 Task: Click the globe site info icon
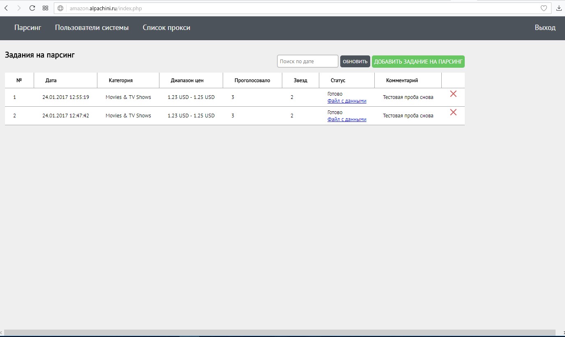click(x=60, y=8)
